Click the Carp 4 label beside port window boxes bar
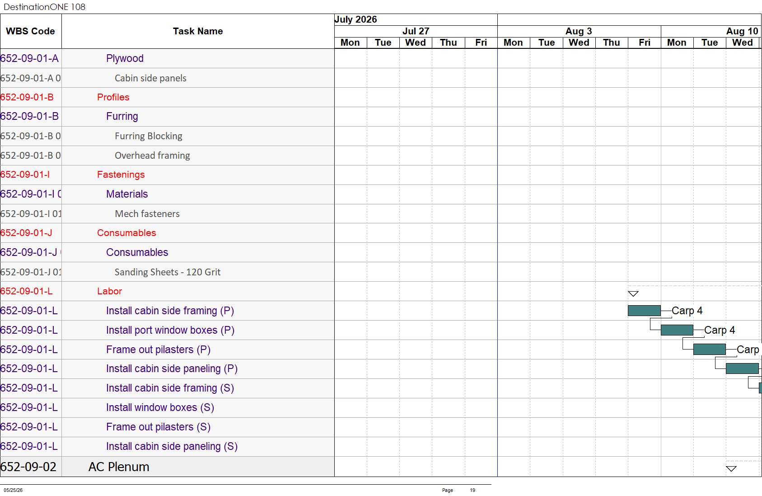762x496 pixels. (x=720, y=330)
